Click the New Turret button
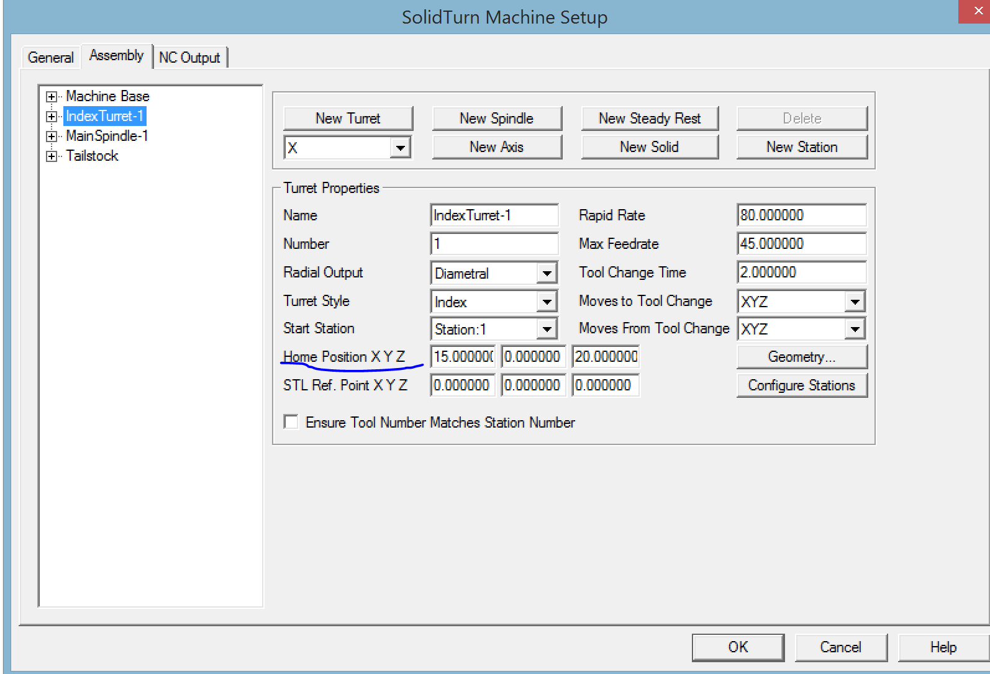 point(348,118)
